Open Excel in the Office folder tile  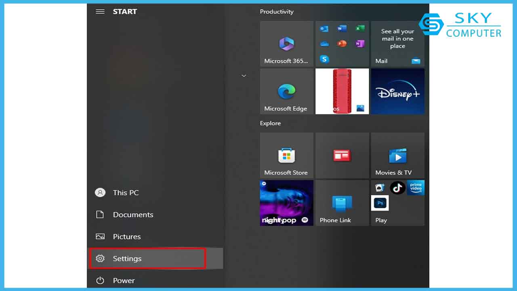(360, 29)
